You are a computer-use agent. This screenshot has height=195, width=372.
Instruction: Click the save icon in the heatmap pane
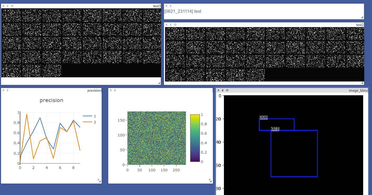point(115,90)
